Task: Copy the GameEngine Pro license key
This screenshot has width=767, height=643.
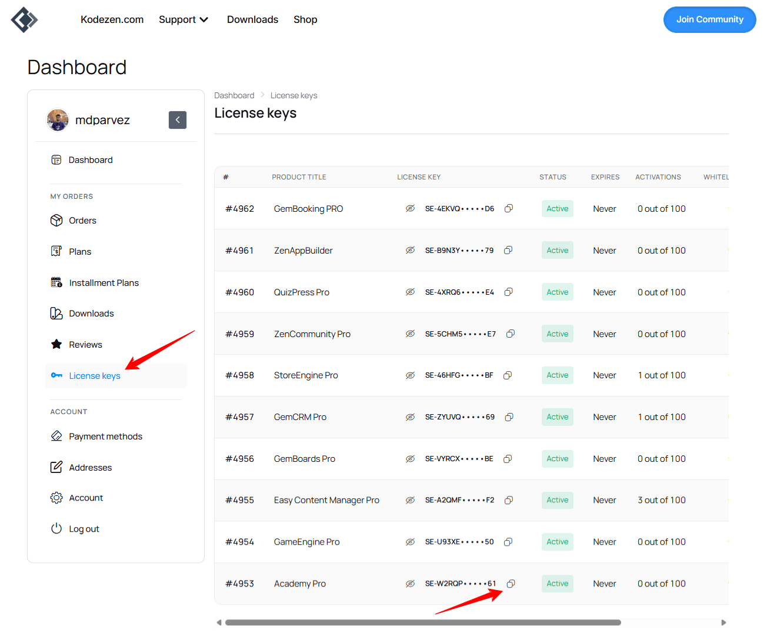Action: (508, 542)
